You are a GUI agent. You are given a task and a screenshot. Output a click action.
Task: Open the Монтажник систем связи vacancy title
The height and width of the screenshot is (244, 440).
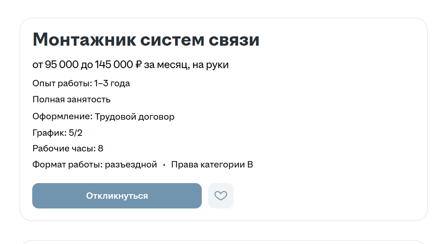(146, 40)
